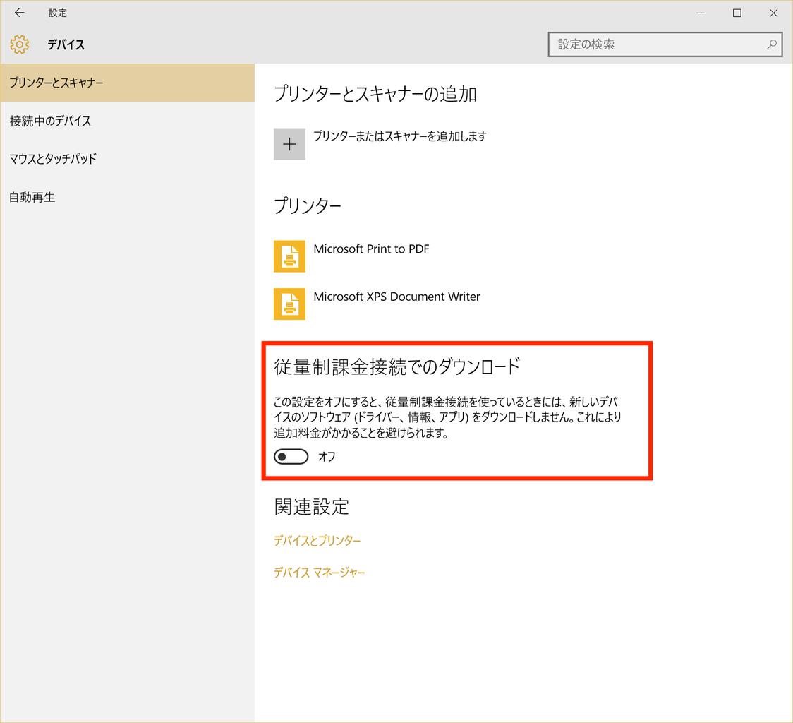Click the 関連設定 heading

[x=312, y=507]
